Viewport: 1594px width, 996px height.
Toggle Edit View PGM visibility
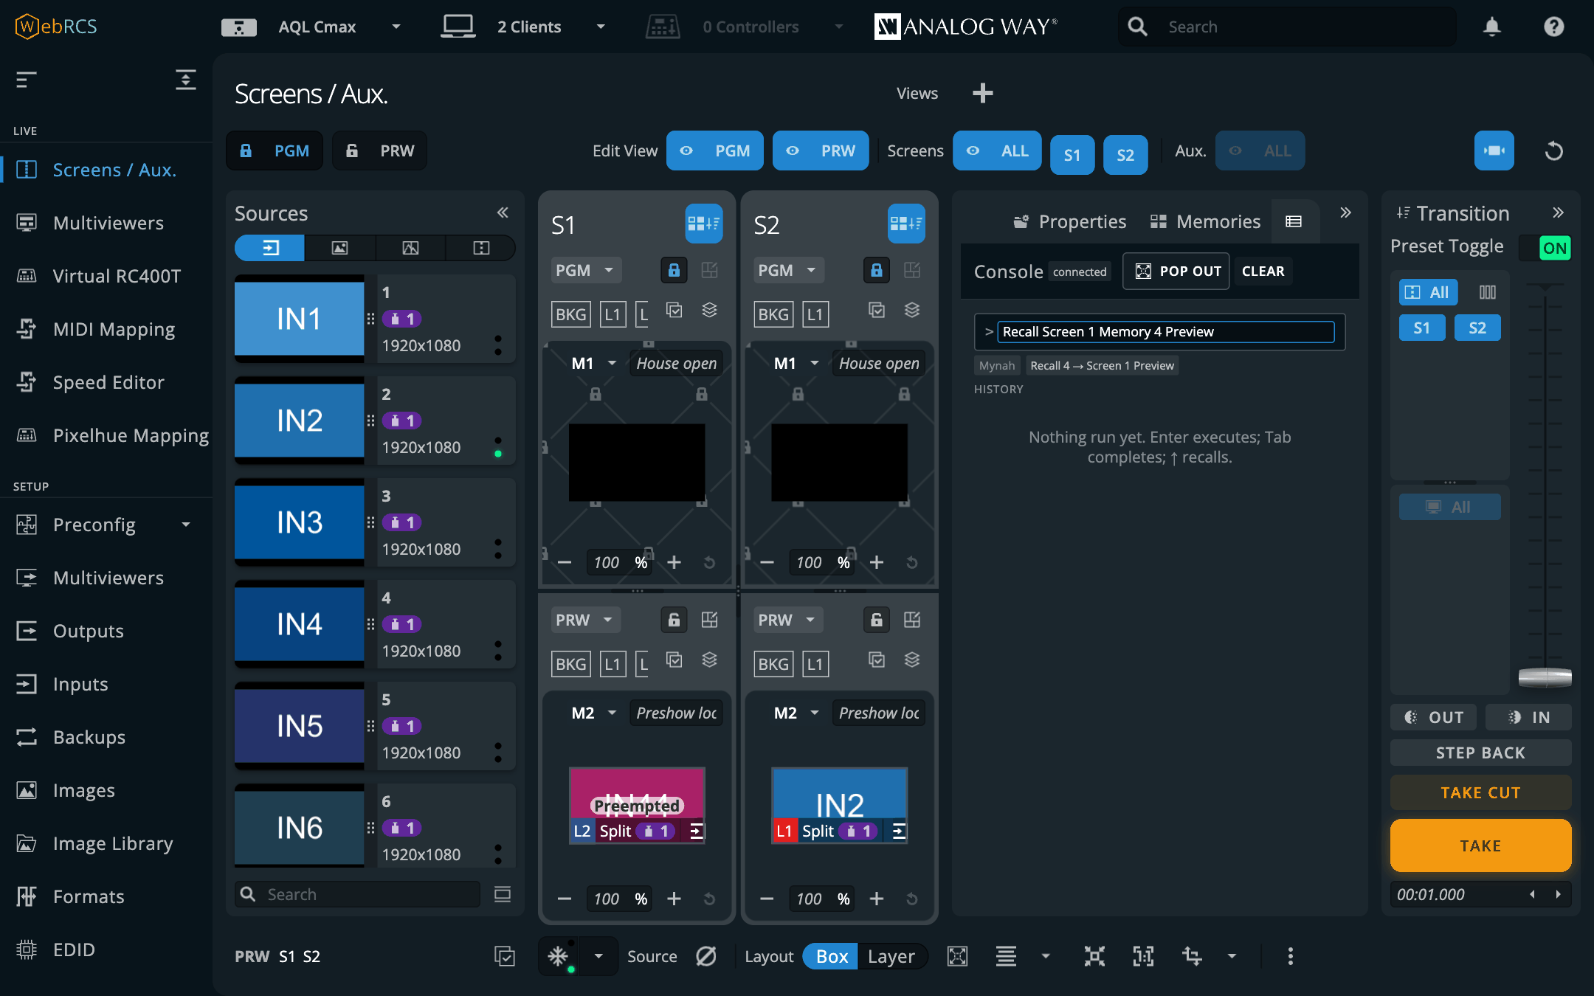[x=715, y=151]
